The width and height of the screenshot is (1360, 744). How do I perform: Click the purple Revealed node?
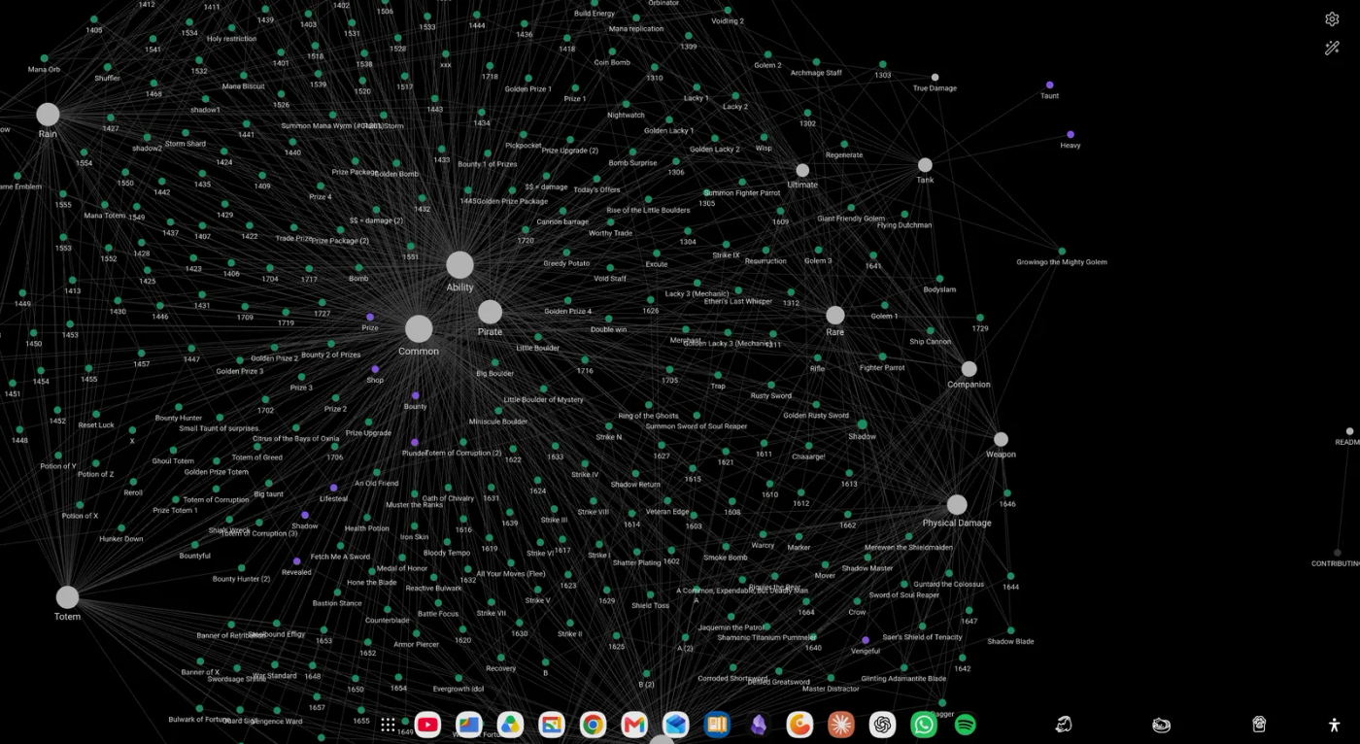pos(296,561)
